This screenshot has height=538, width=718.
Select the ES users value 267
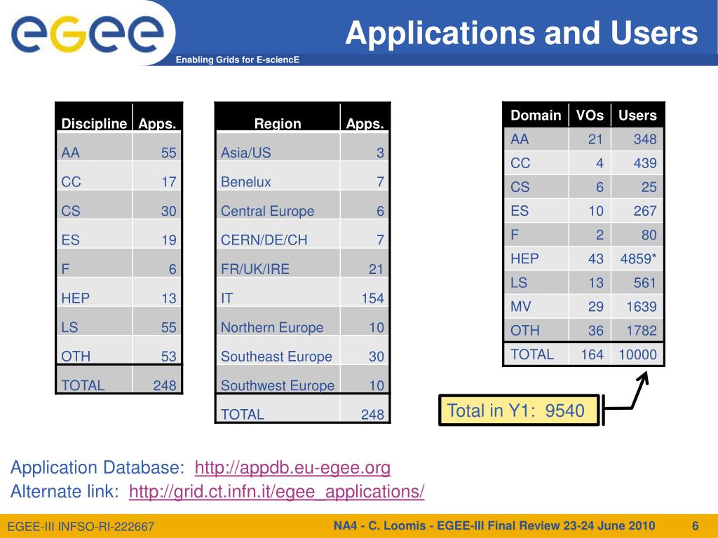click(x=645, y=211)
